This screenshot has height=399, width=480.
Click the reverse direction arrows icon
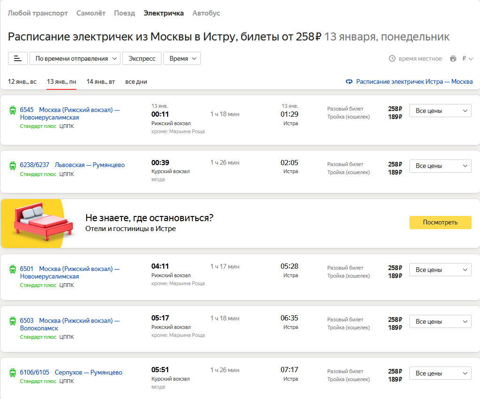pos(349,82)
